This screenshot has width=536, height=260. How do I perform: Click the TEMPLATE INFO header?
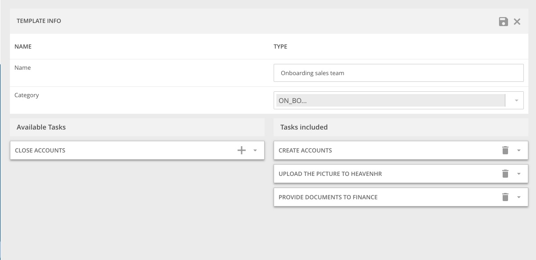click(x=39, y=21)
